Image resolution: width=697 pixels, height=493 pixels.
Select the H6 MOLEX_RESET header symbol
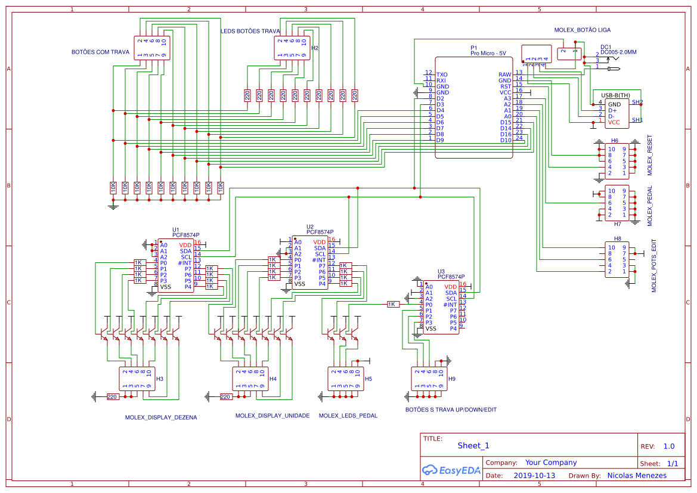(x=617, y=161)
